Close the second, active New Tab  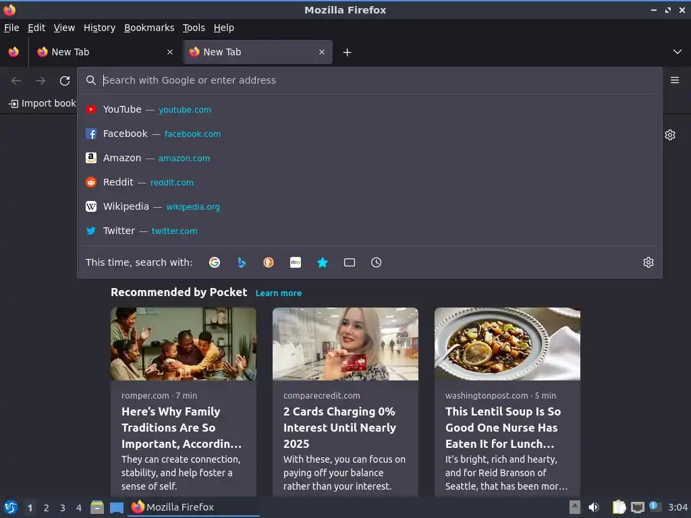pyautogui.click(x=322, y=52)
